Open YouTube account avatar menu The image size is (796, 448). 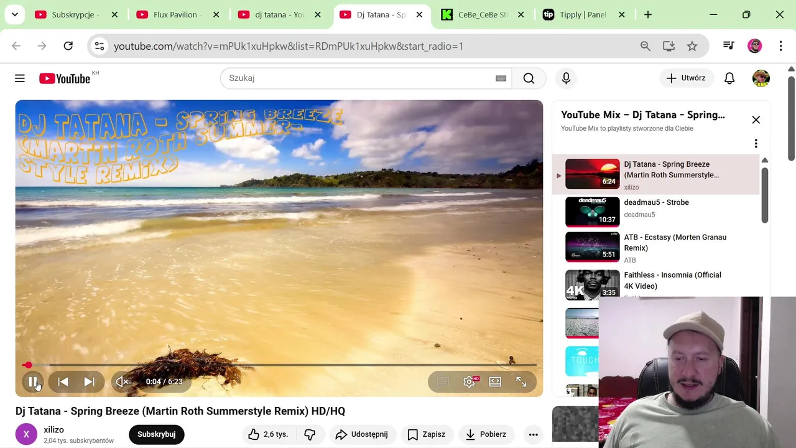tap(761, 78)
